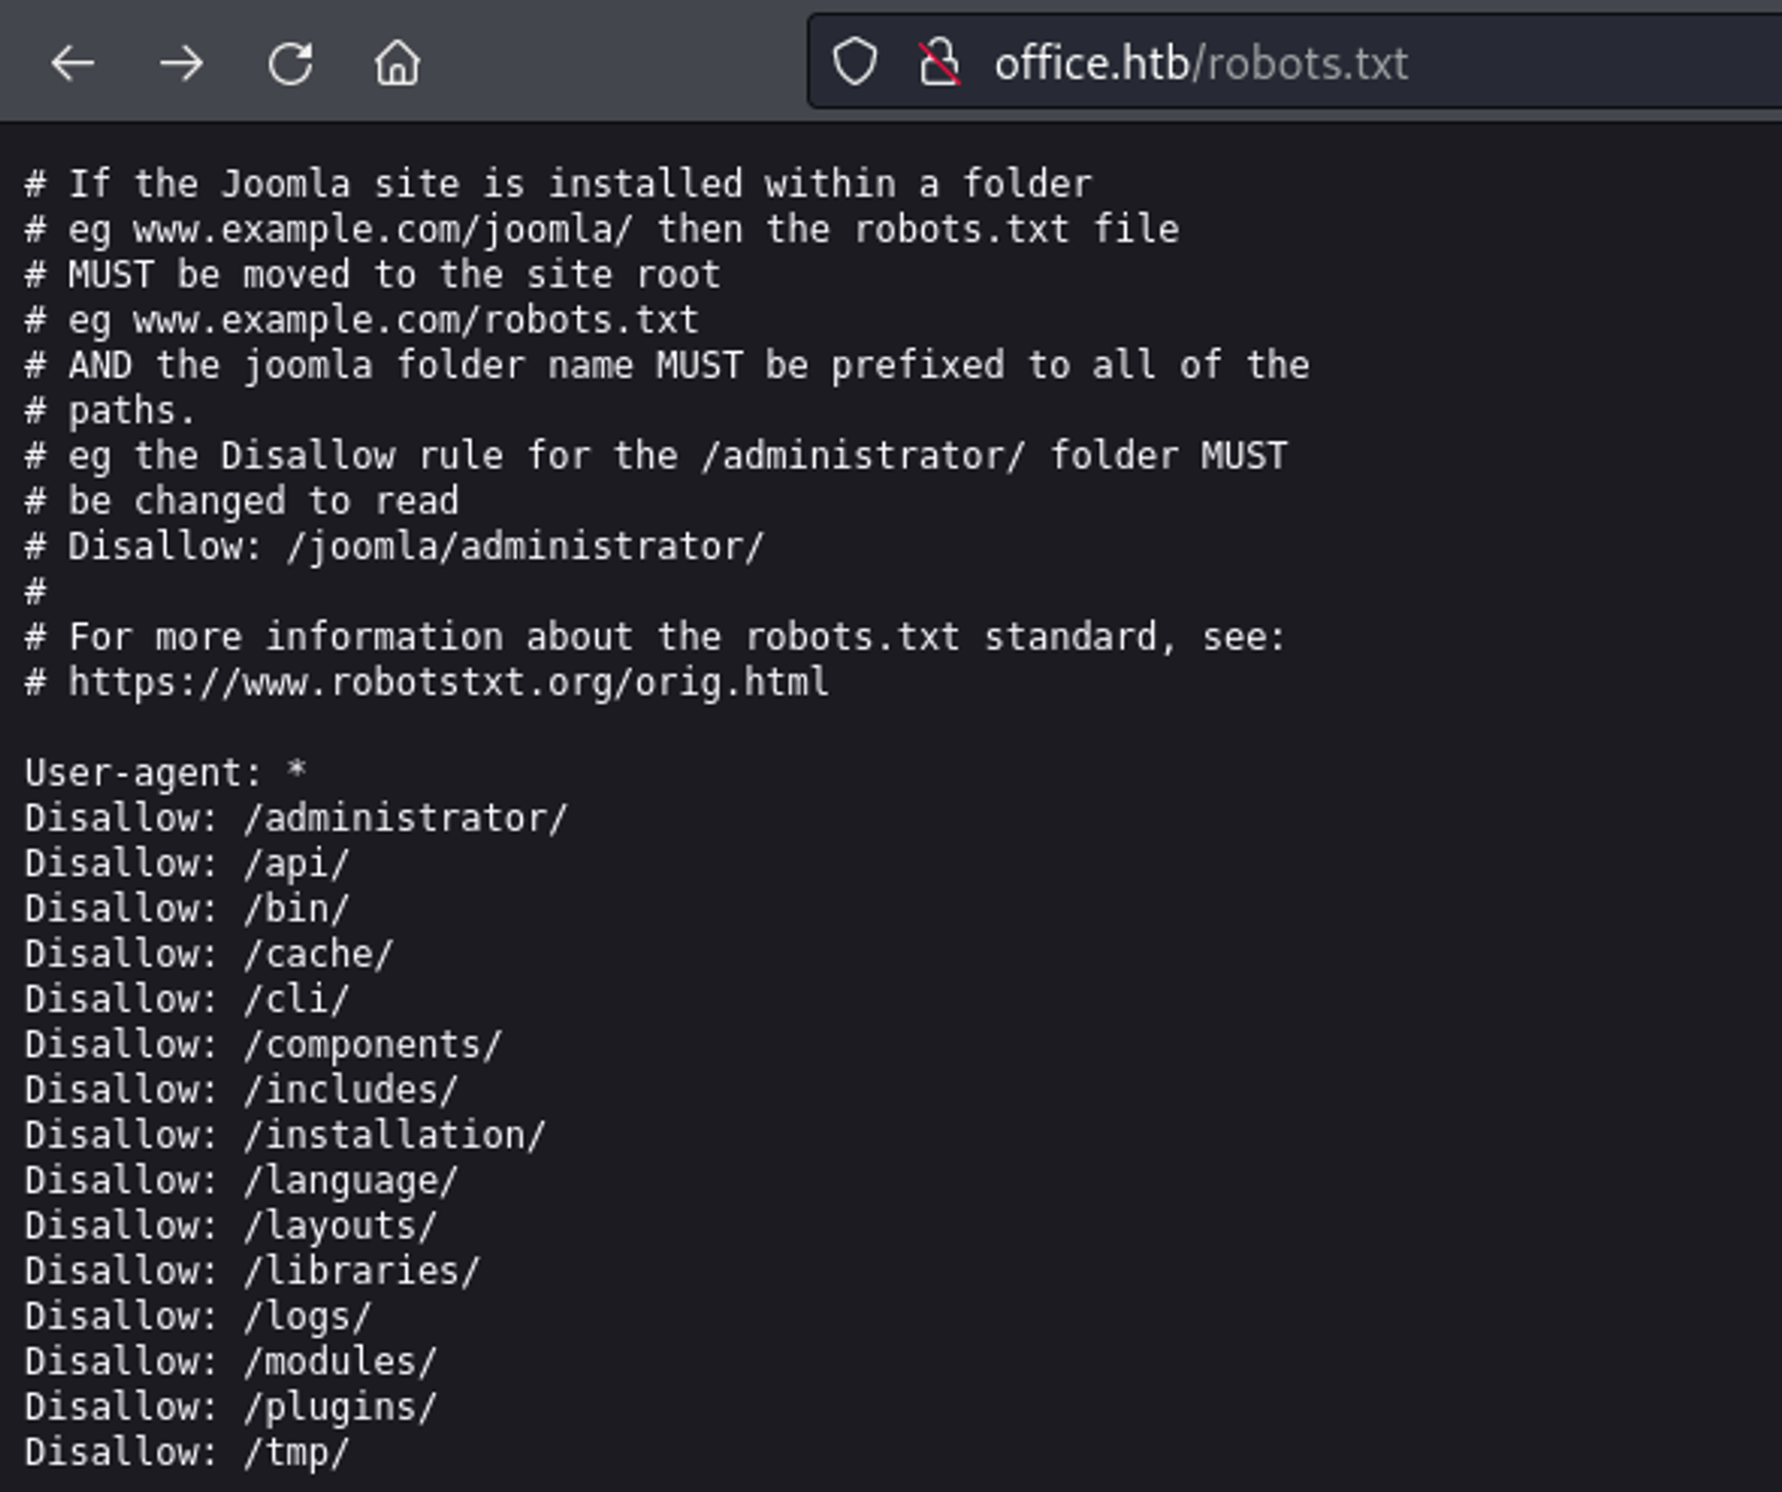Click the browser Back arrow

click(x=72, y=63)
